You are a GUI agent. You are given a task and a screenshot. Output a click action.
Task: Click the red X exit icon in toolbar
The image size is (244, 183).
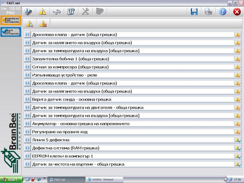[x=237, y=12]
